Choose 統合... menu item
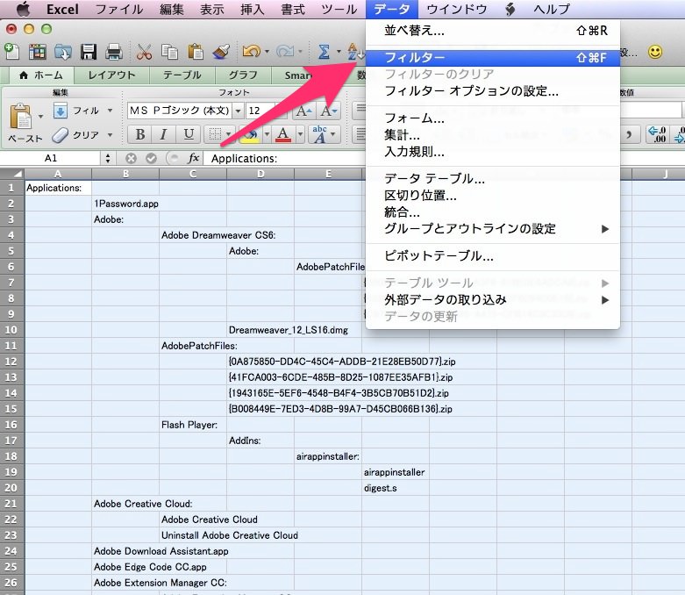 tap(492, 212)
